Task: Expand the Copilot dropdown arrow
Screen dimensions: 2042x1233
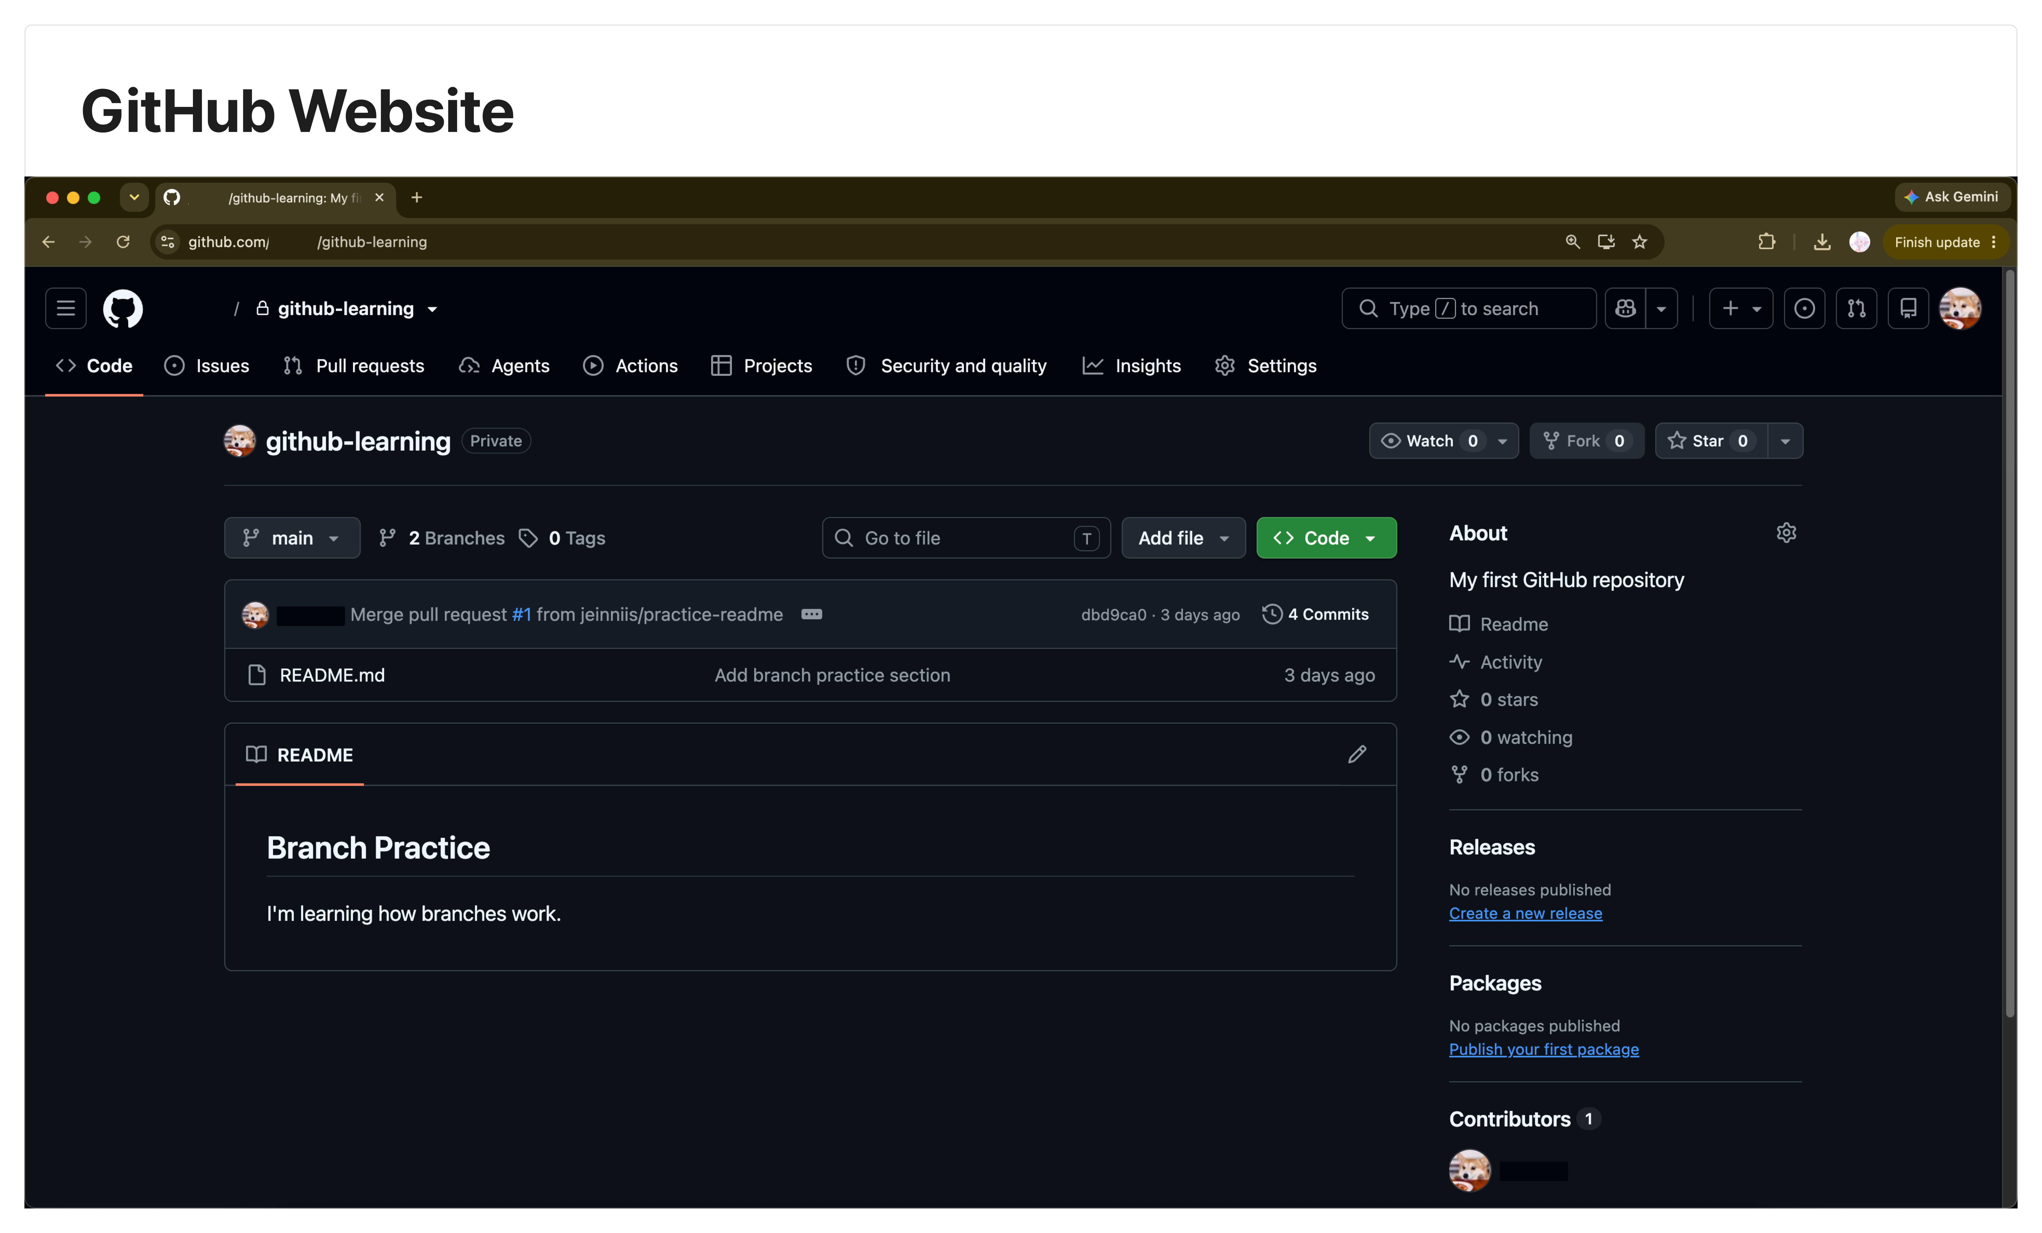Action: click(1662, 308)
